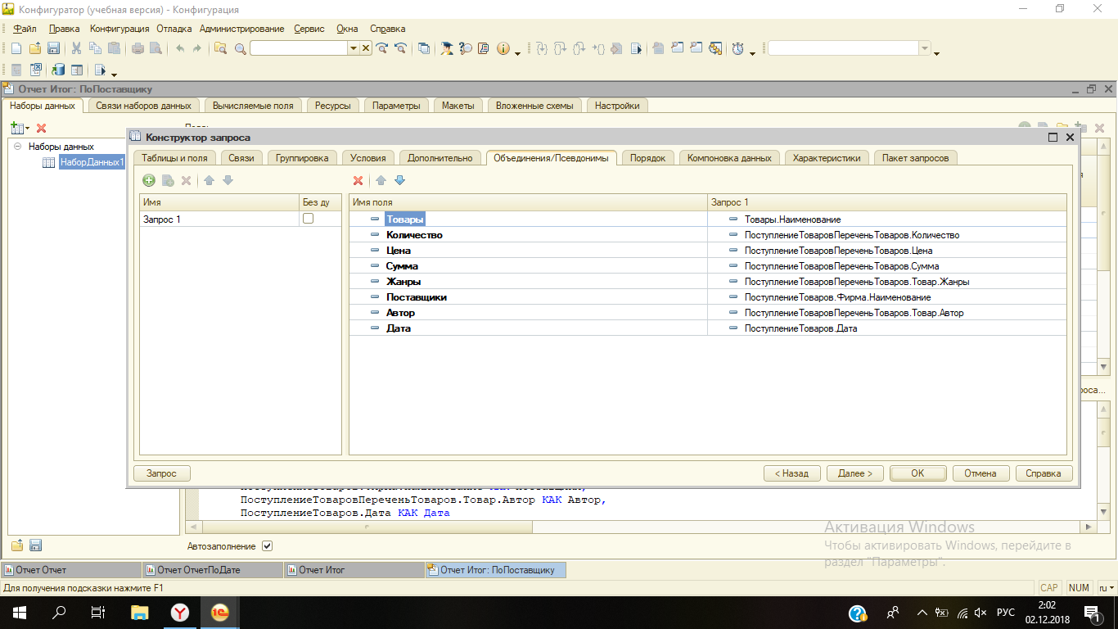Open the Вычисляемые поля tab in report window

click(x=254, y=106)
